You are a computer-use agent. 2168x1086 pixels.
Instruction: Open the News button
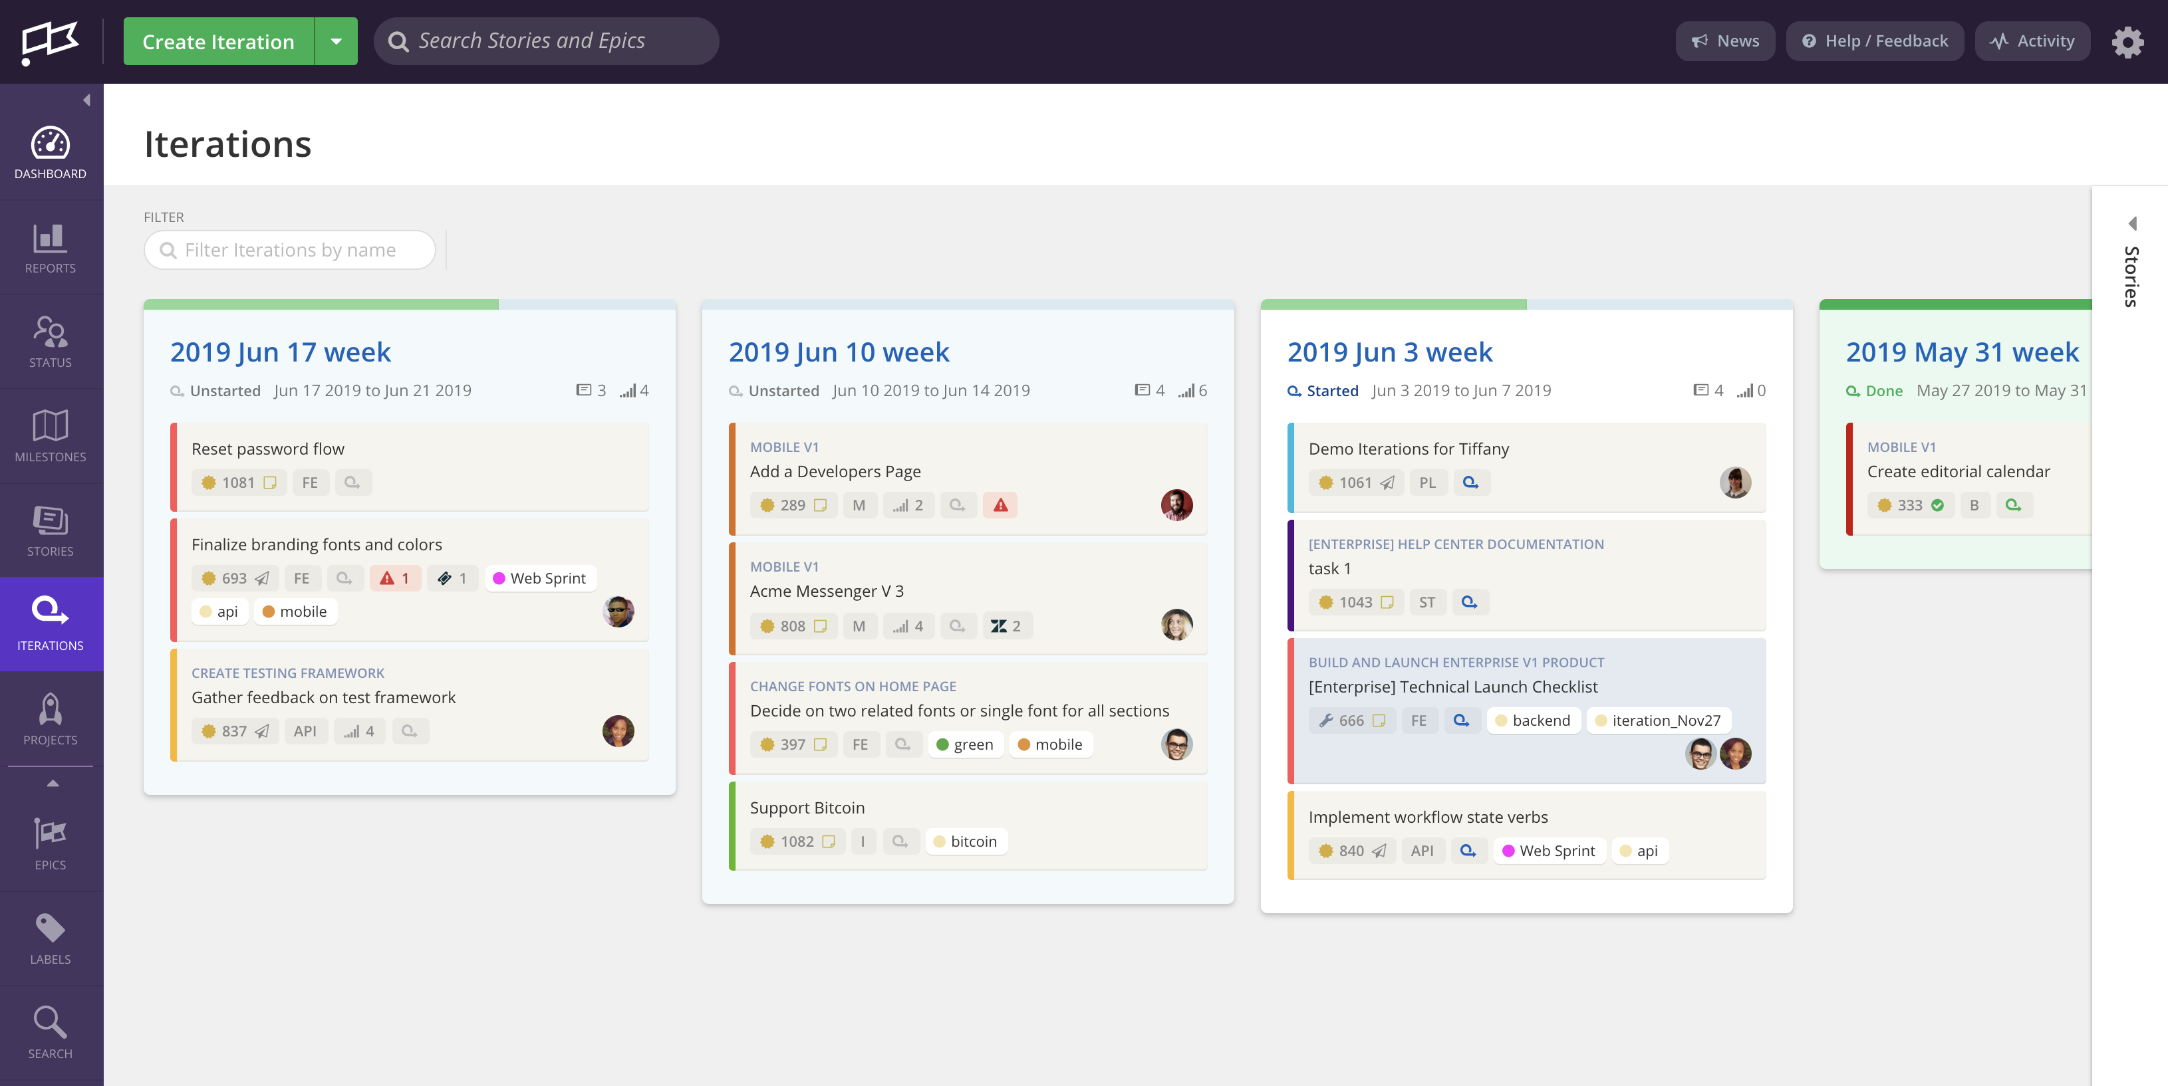[x=1725, y=41]
